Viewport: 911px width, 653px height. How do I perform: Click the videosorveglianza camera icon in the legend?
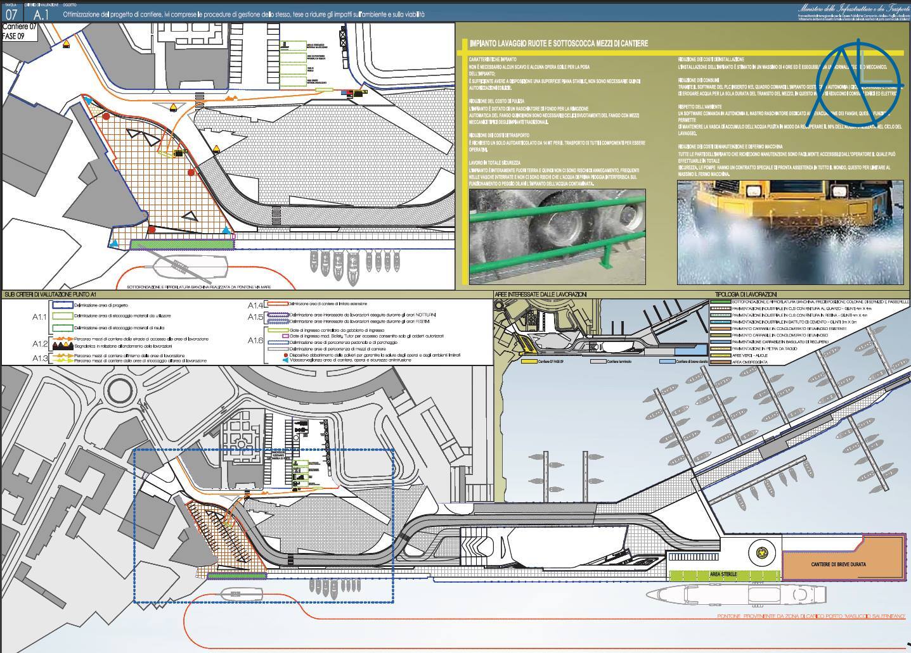click(x=285, y=360)
